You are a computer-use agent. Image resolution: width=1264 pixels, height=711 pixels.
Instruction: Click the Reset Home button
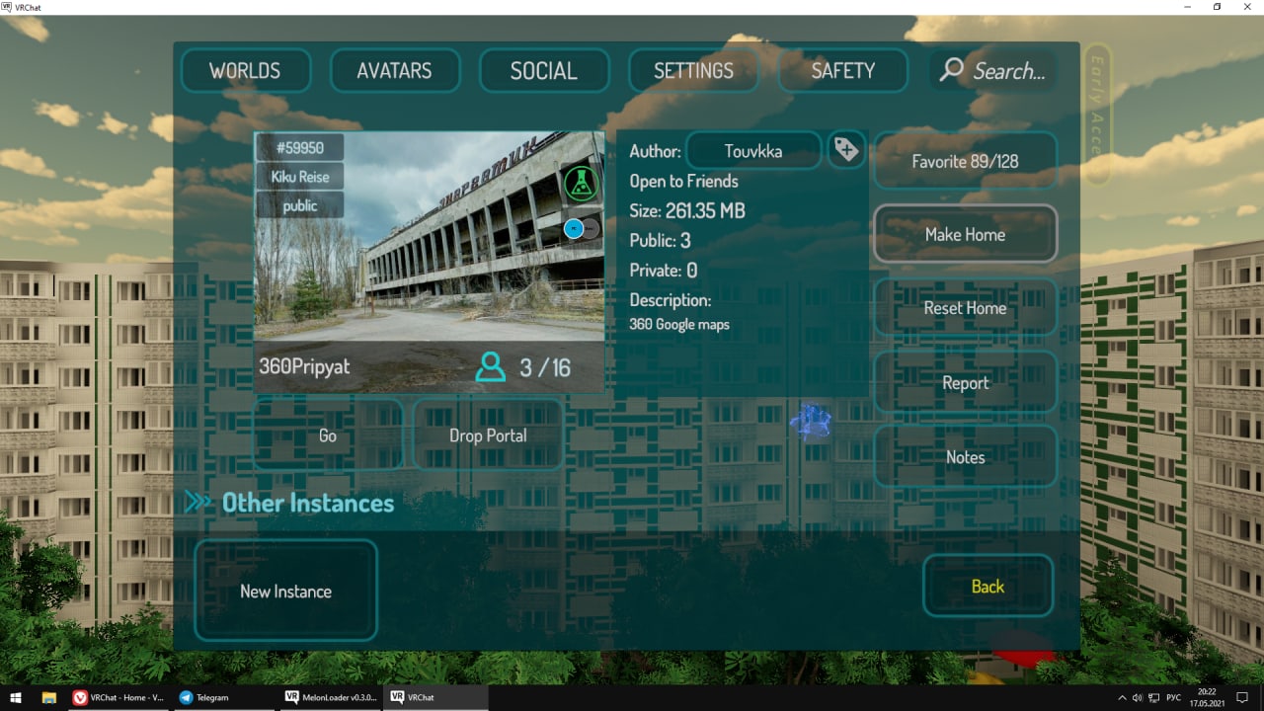(965, 308)
